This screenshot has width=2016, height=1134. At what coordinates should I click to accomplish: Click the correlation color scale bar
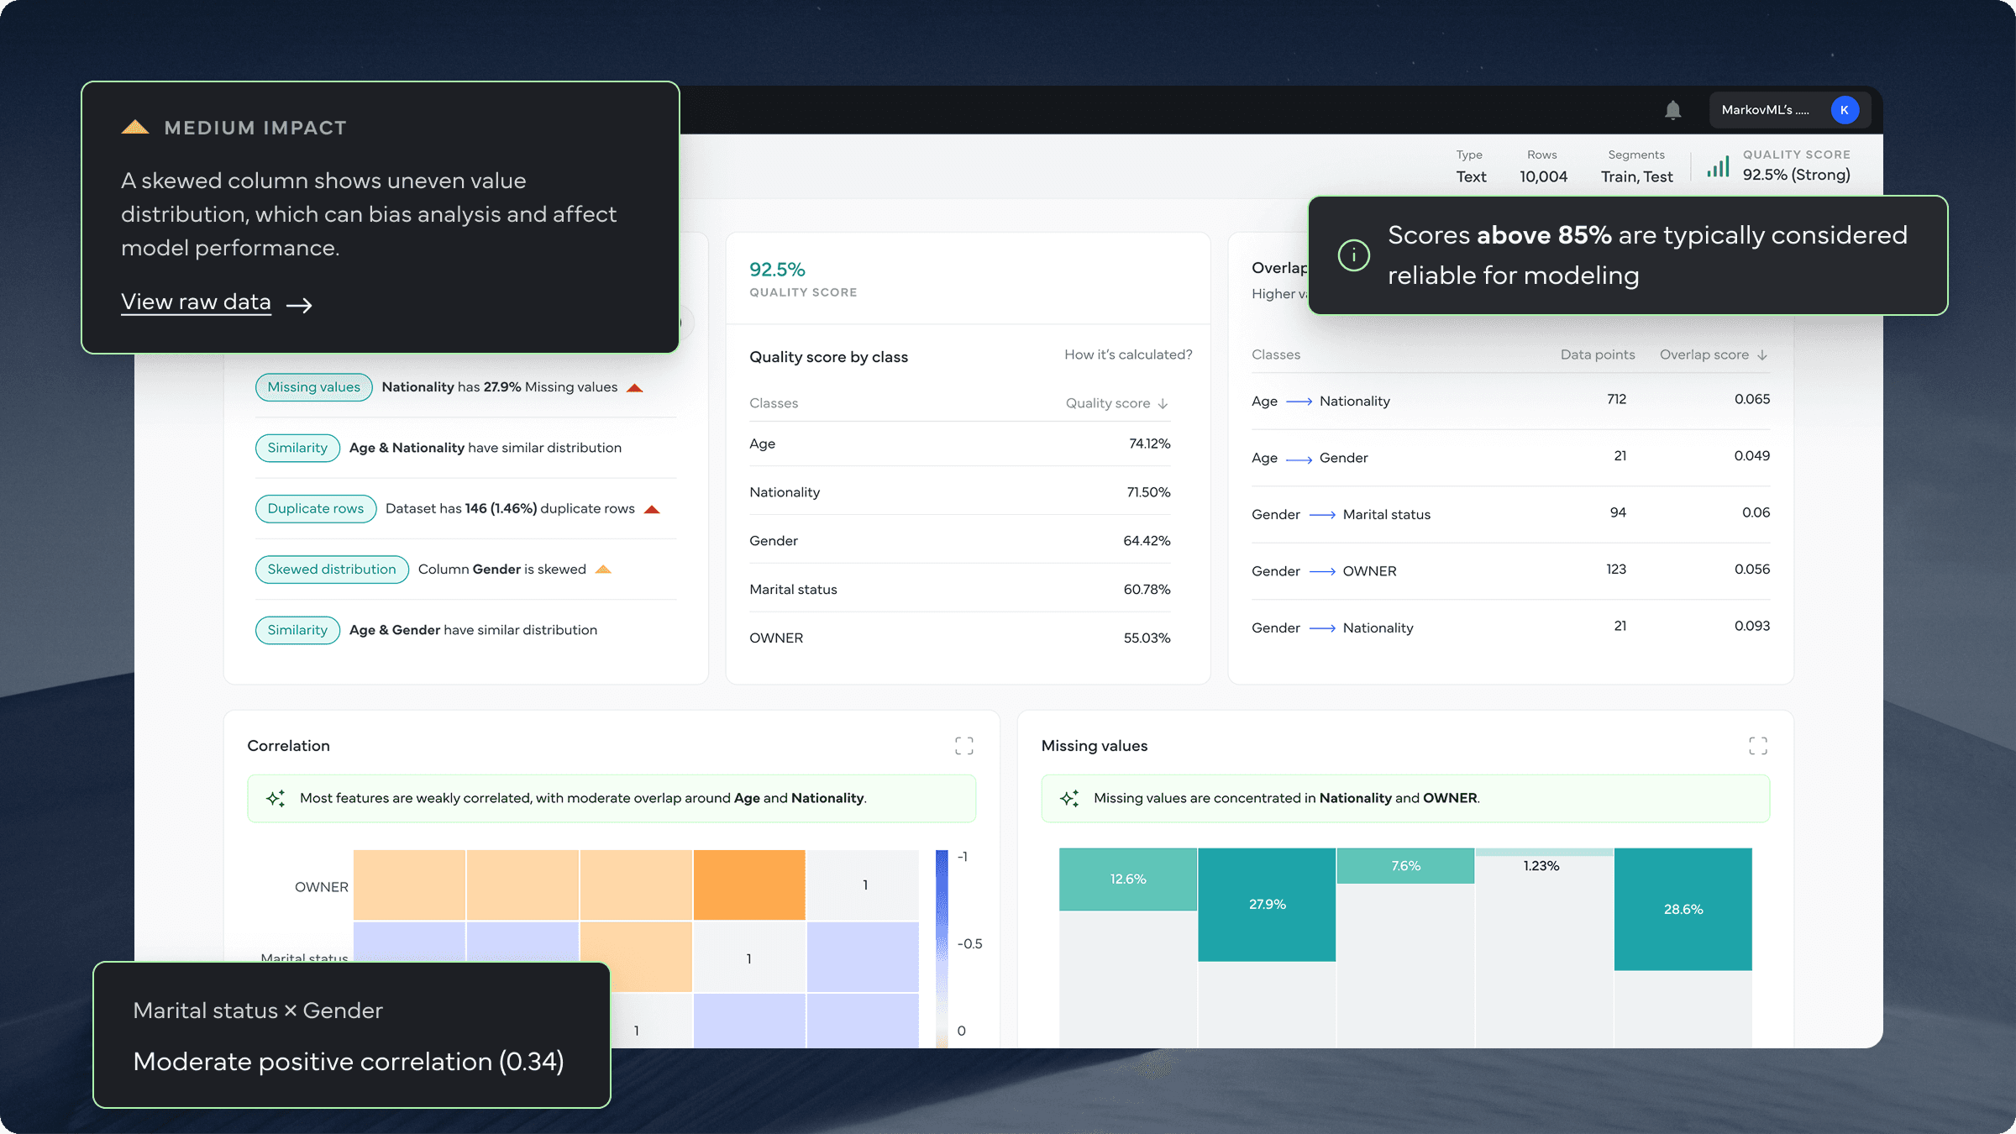pyautogui.click(x=942, y=941)
